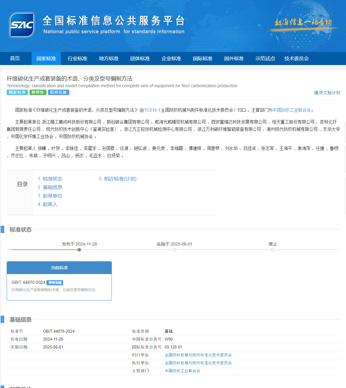Image resolution: width=346 pixels, height=388 pixels.
Task: Open the TC215 committee link
Action: 150,110
